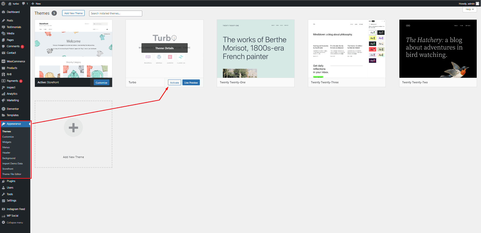Click the Testimonials menu icon
Screen dimensions: 481x233
[3, 27]
